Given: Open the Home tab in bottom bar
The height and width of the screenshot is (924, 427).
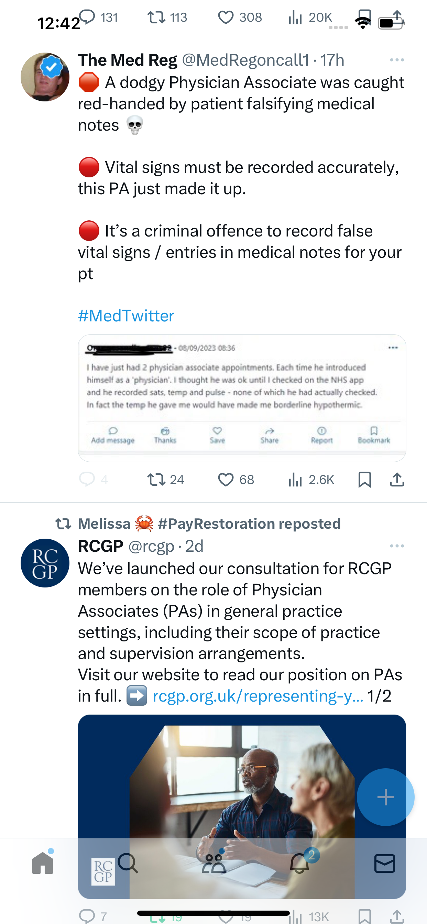Looking at the screenshot, I should pos(43,863).
